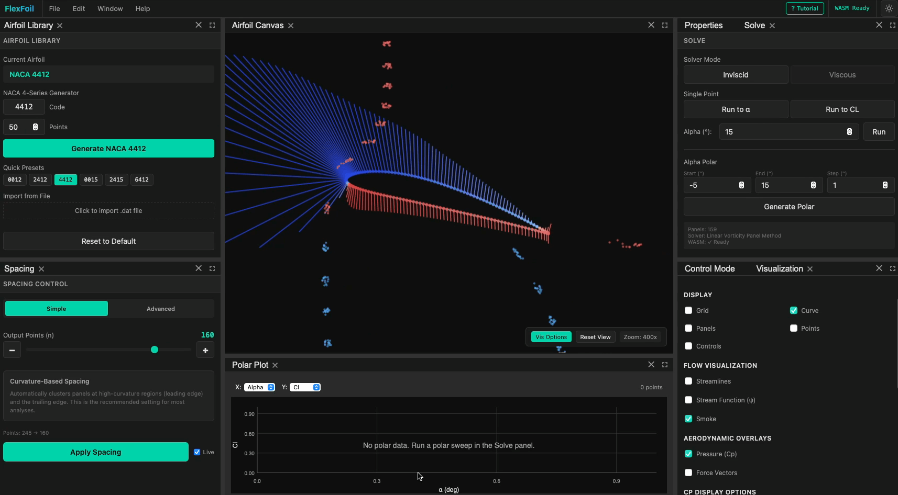The width and height of the screenshot is (898, 495).
Task: Click the Output Points slider handle
Action: [155, 350]
